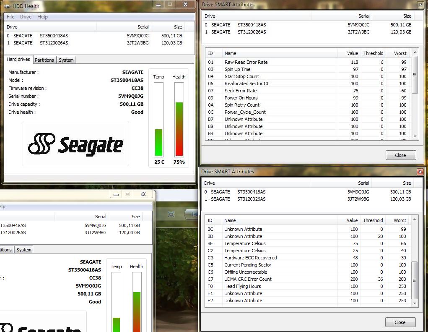The image size is (428, 332).
Task: Switch to the Partitions tab in upper HDD Health window
Action: (x=44, y=60)
